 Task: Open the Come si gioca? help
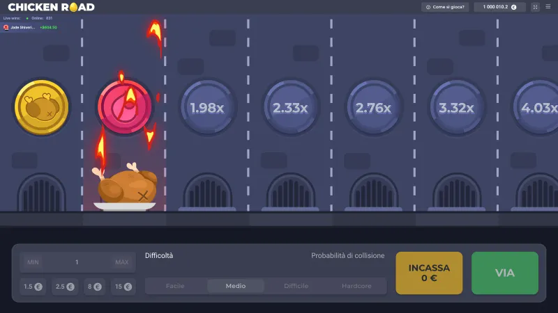tap(445, 7)
